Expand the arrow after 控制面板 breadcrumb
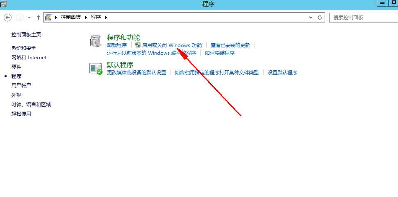This screenshot has width=398, height=197. click(86, 17)
